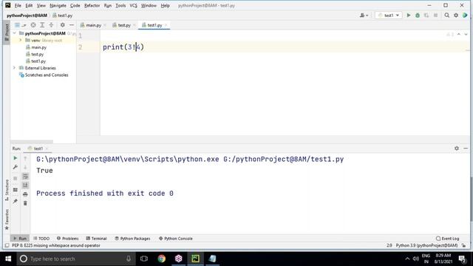Toggle scroll to end in Run output
473x266 pixels.
(25, 185)
